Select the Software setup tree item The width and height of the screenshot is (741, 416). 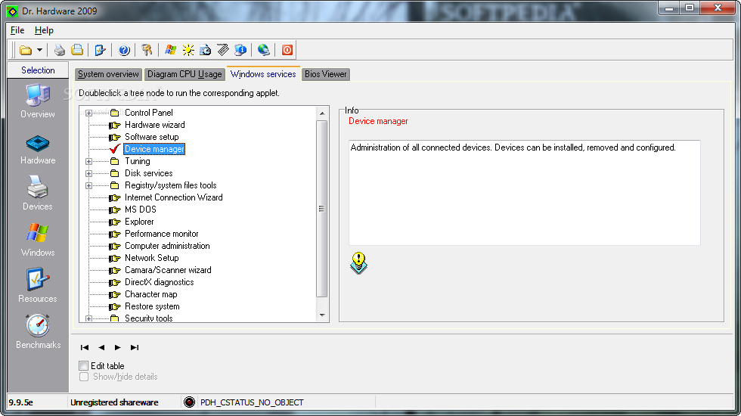point(152,137)
